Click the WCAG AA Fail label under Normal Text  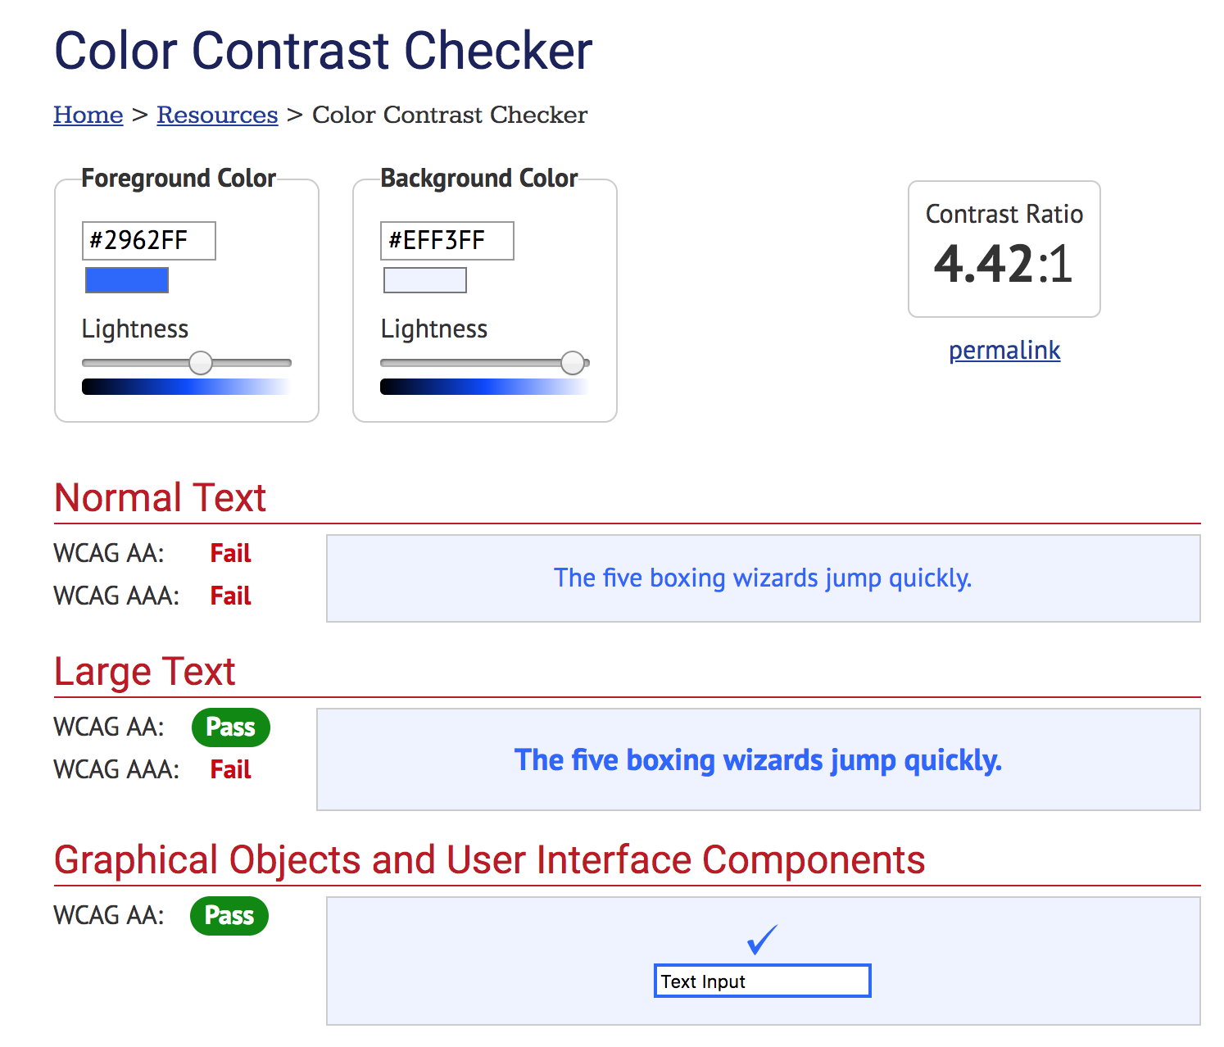point(230,553)
